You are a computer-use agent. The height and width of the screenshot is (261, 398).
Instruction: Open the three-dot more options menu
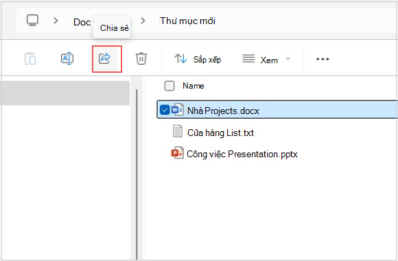click(323, 59)
